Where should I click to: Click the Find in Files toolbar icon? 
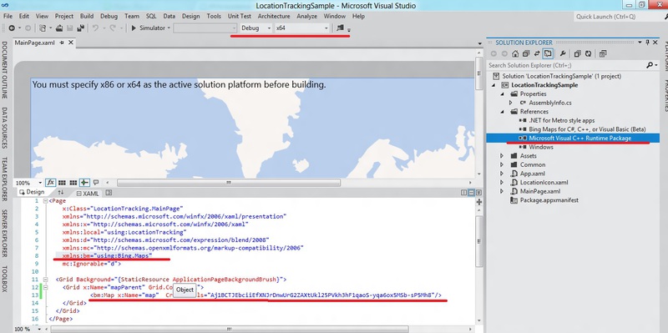[340, 28]
